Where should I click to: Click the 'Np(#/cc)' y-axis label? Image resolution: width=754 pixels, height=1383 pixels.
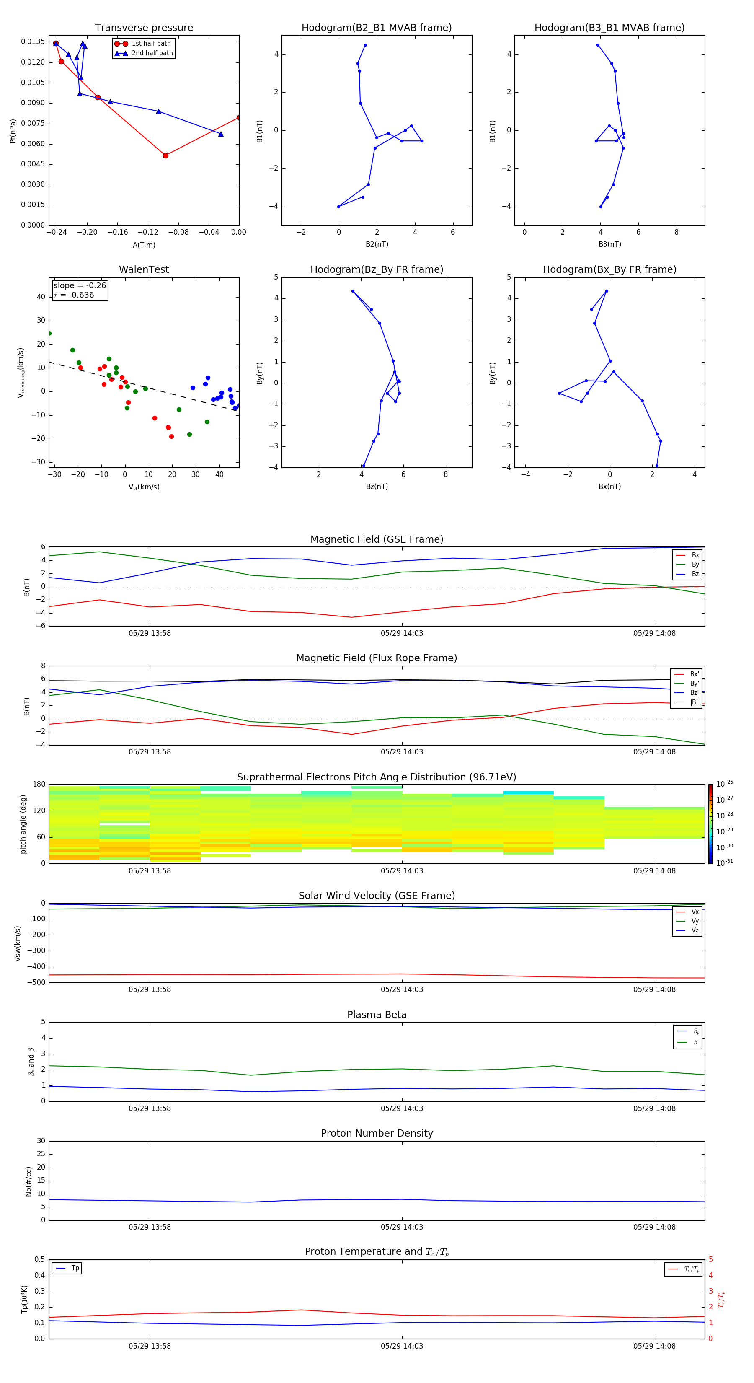point(28,1181)
